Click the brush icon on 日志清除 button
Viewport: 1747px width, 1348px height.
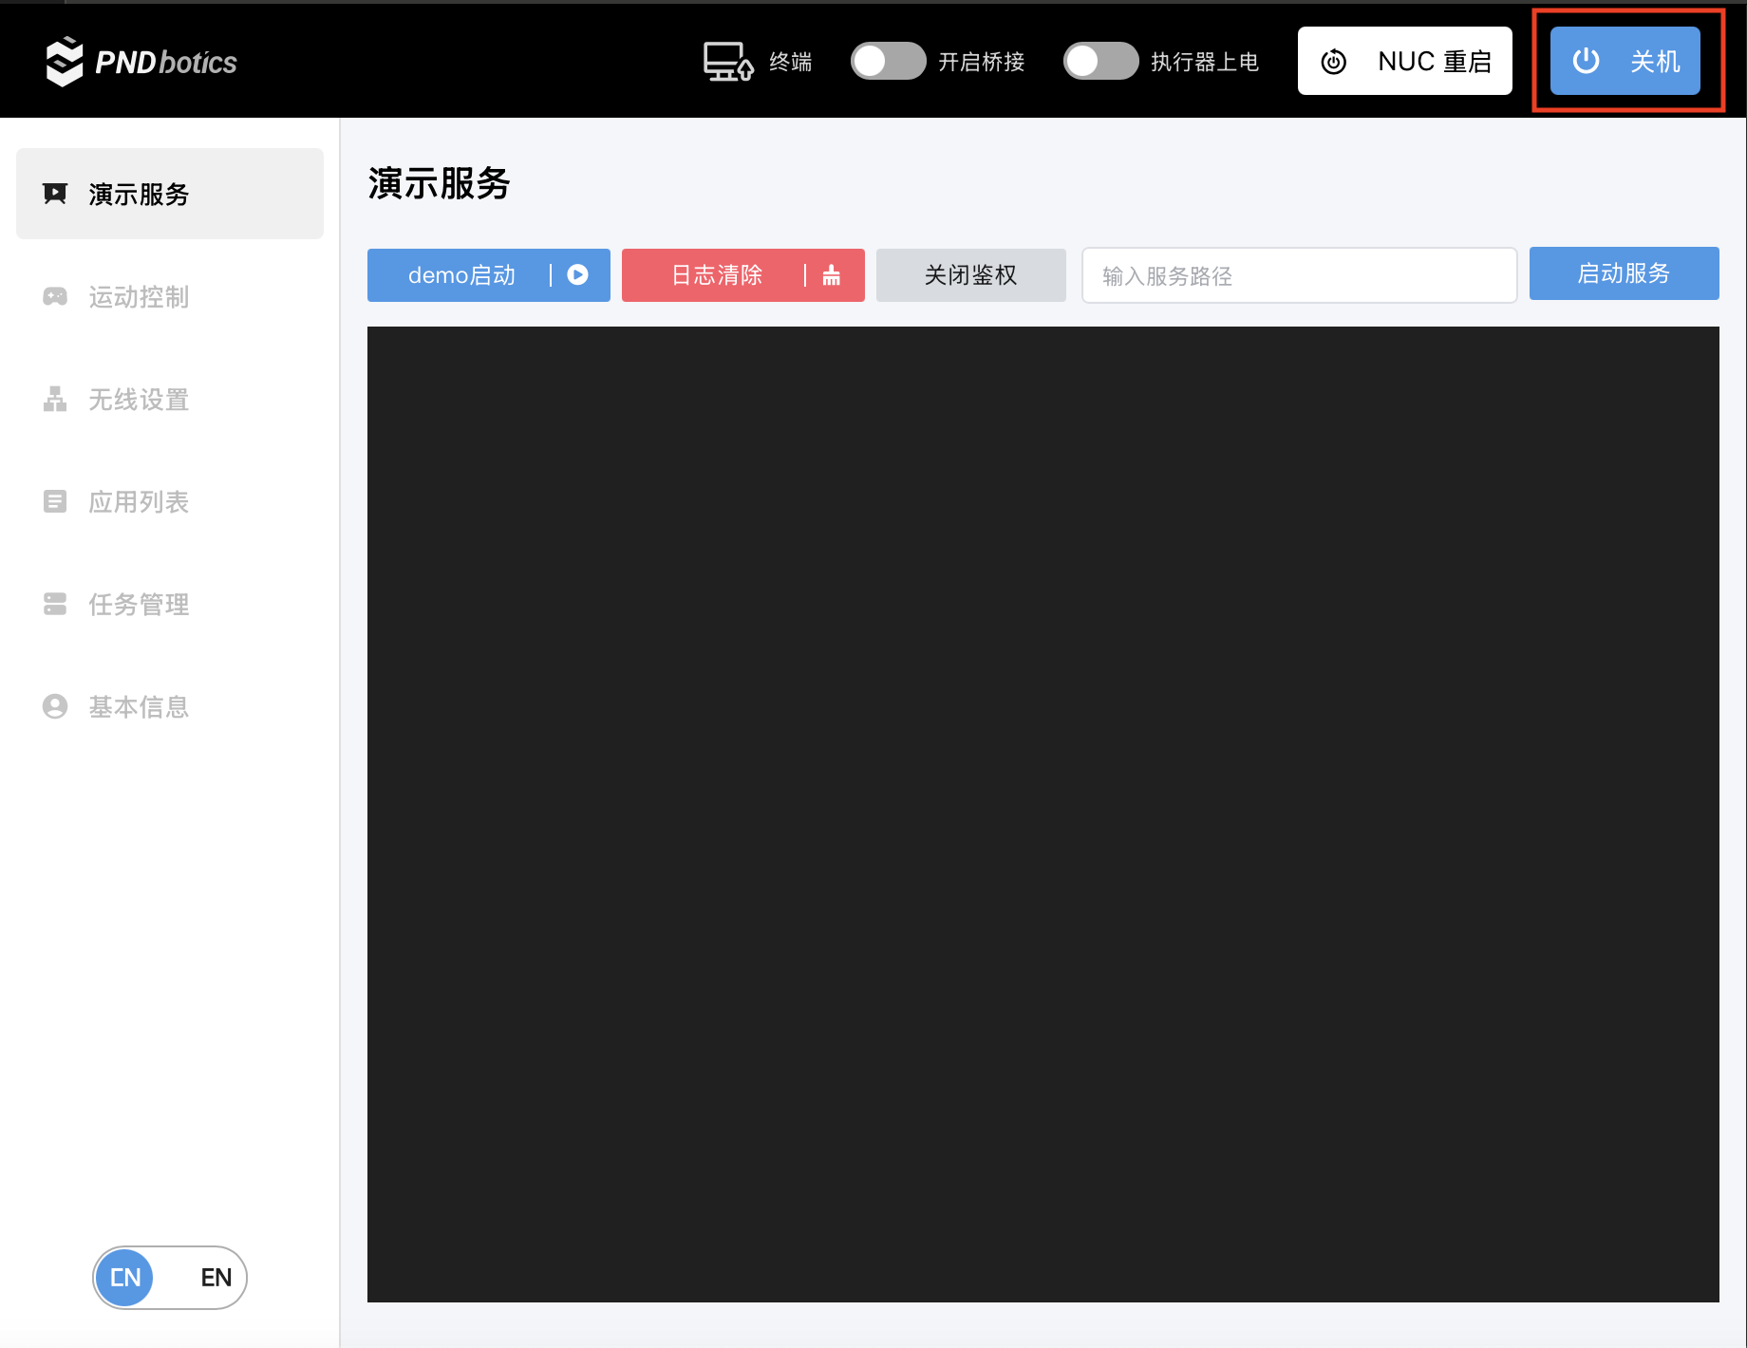(x=830, y=275)
